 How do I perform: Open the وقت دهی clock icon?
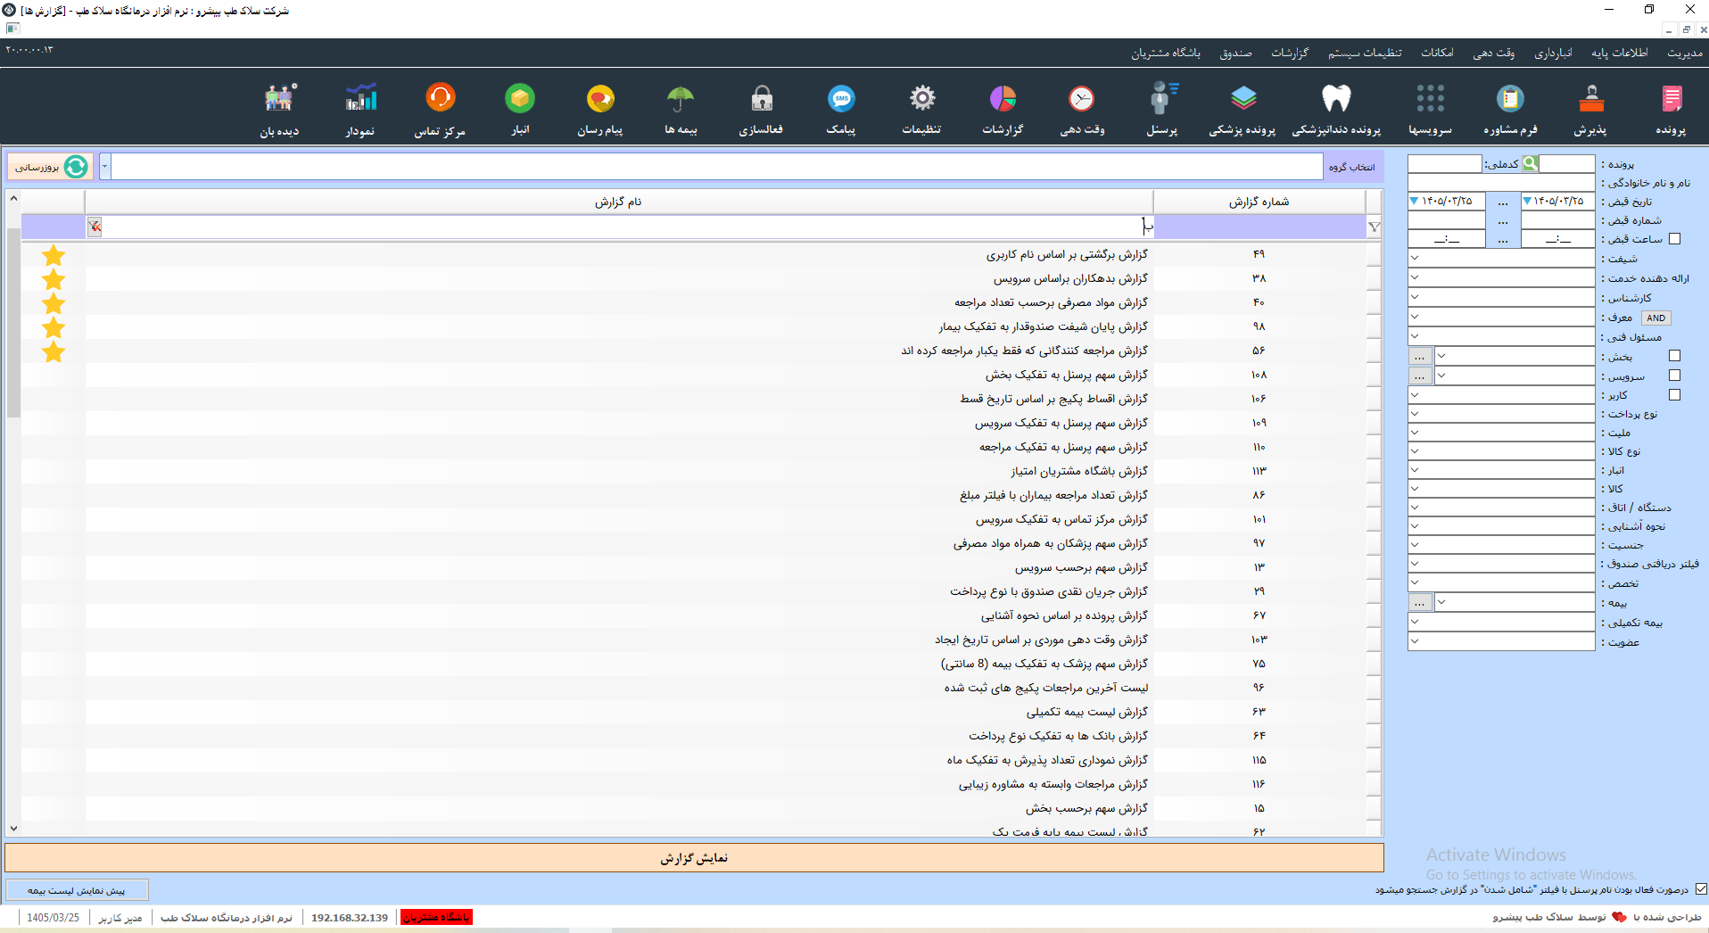[1082, 98]
